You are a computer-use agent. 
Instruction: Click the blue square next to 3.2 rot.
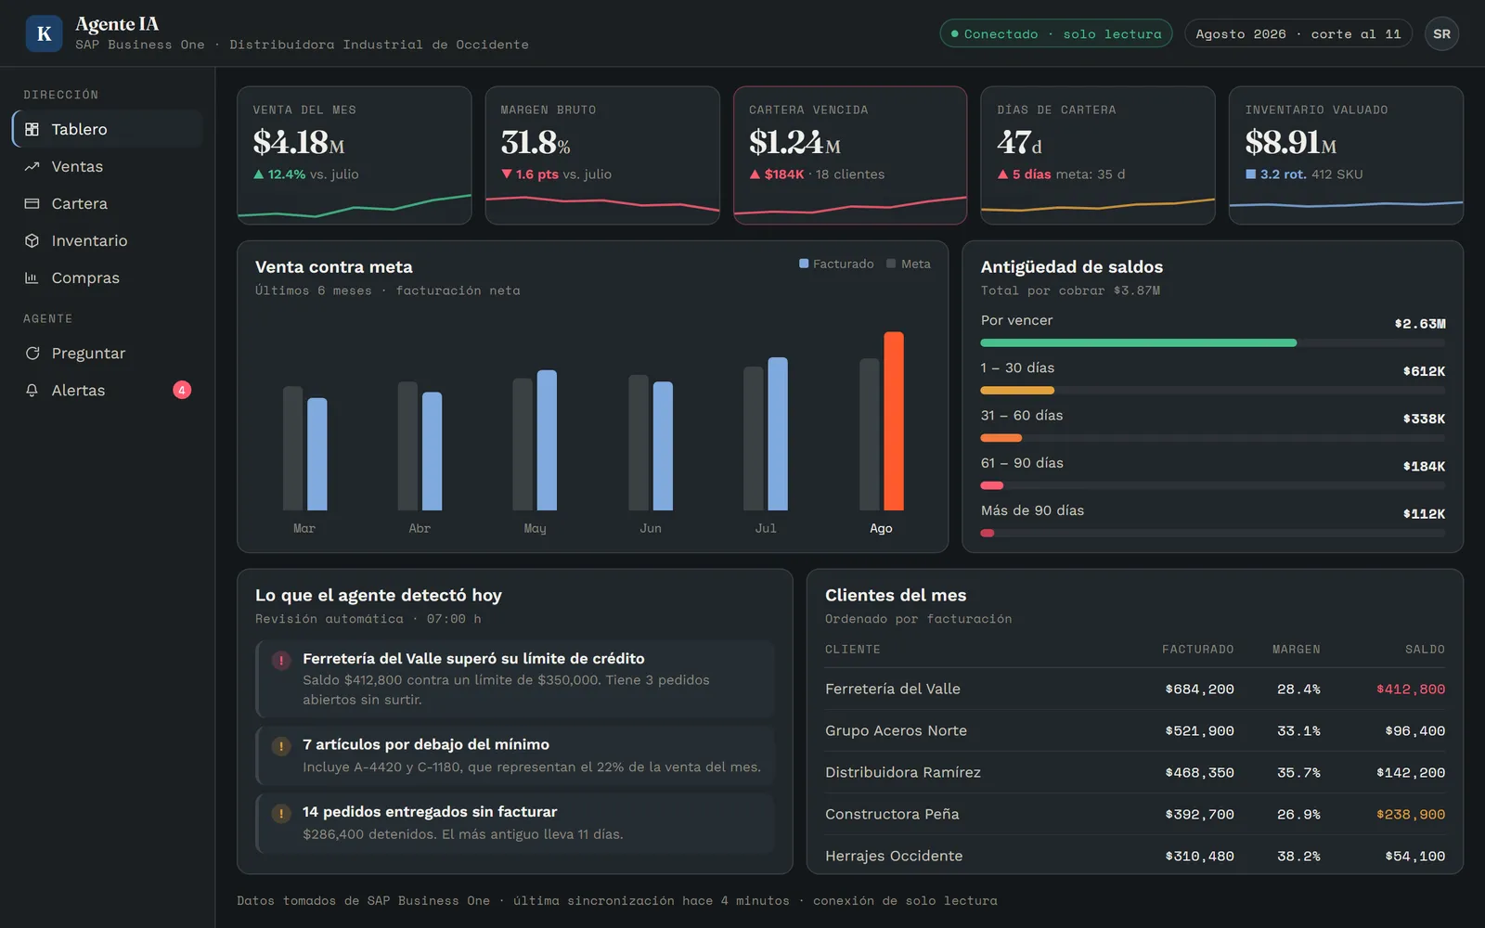(1250, 174)
